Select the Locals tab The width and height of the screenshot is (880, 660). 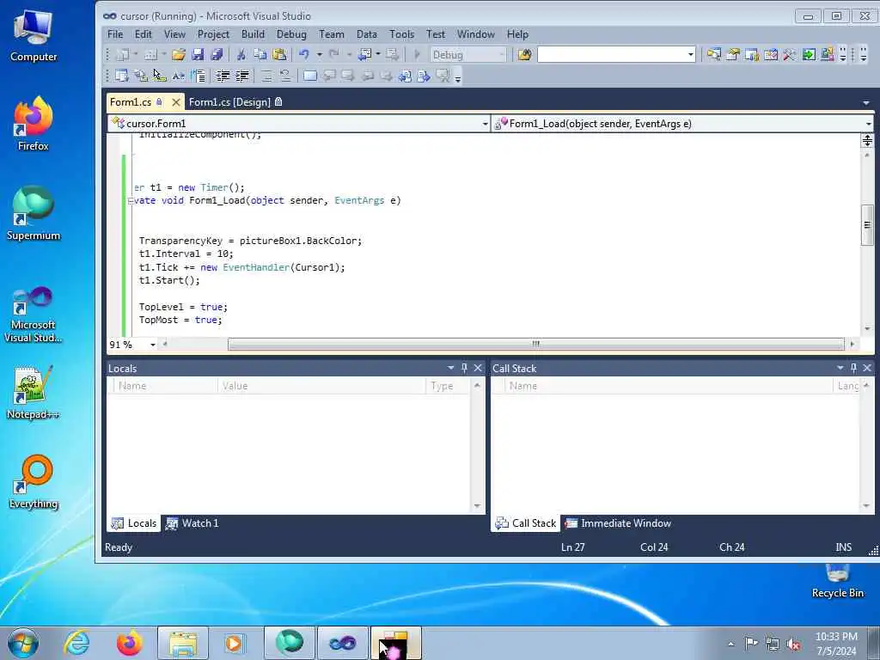coord(133,523)
